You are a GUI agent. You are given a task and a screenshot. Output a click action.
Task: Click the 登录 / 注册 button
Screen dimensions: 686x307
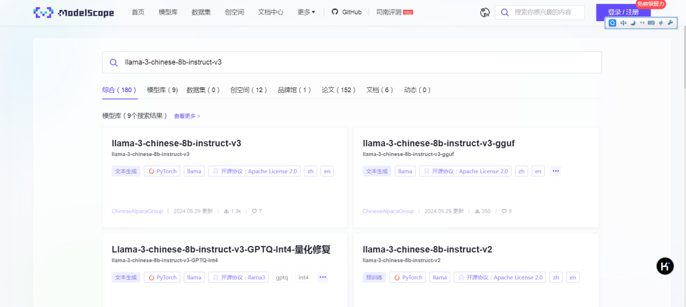pyautogui.click(x=623, y=12)
